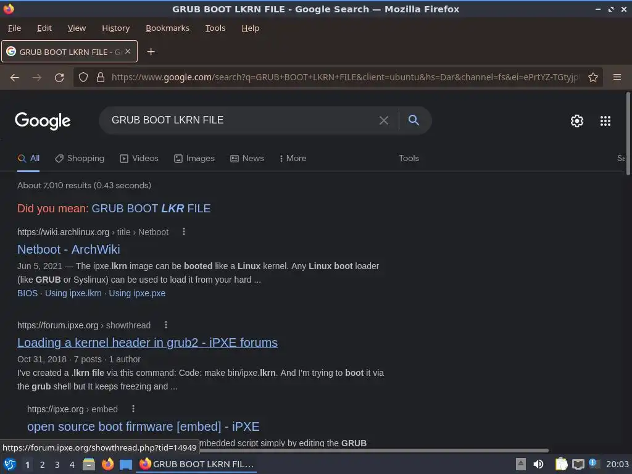Open the Firefox hamburger menu
The height and width of the screenshot is (474, 632).
coord(617,77)
